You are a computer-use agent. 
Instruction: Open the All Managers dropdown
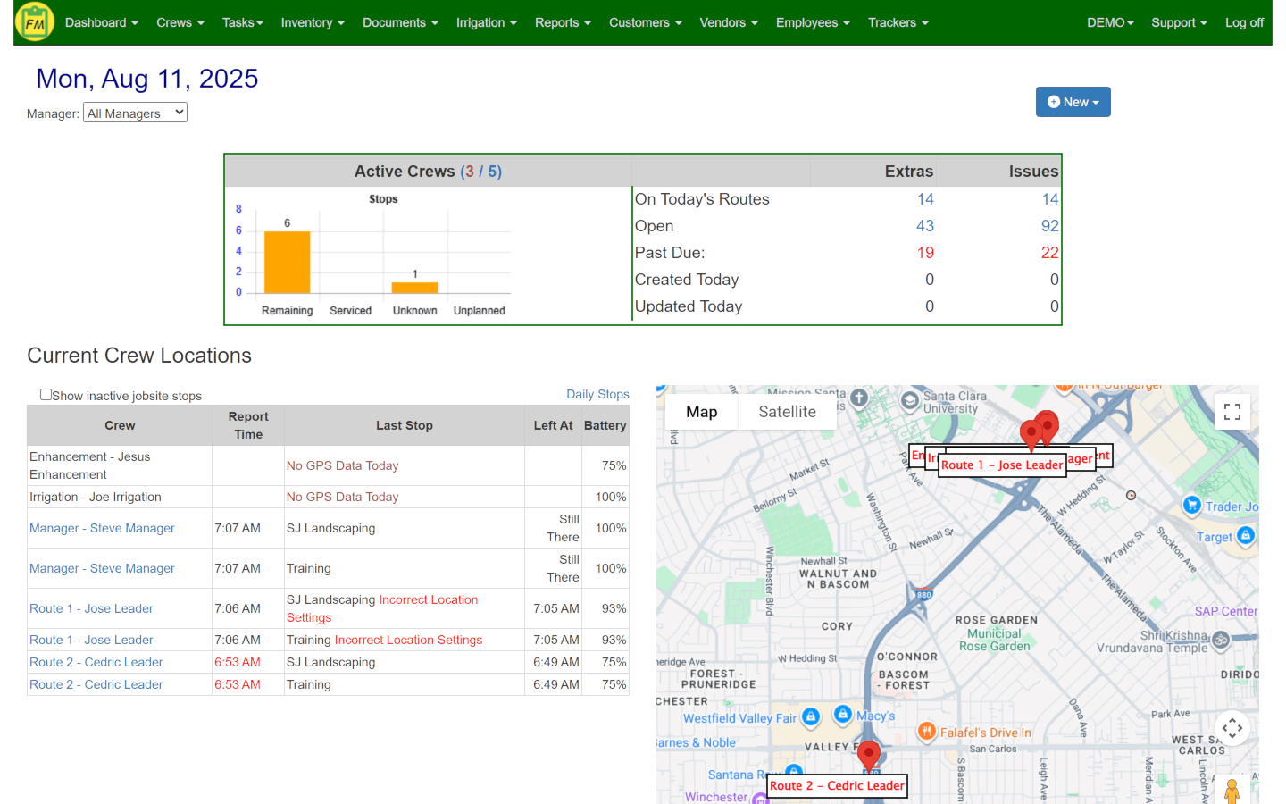(x=135, y=113)
